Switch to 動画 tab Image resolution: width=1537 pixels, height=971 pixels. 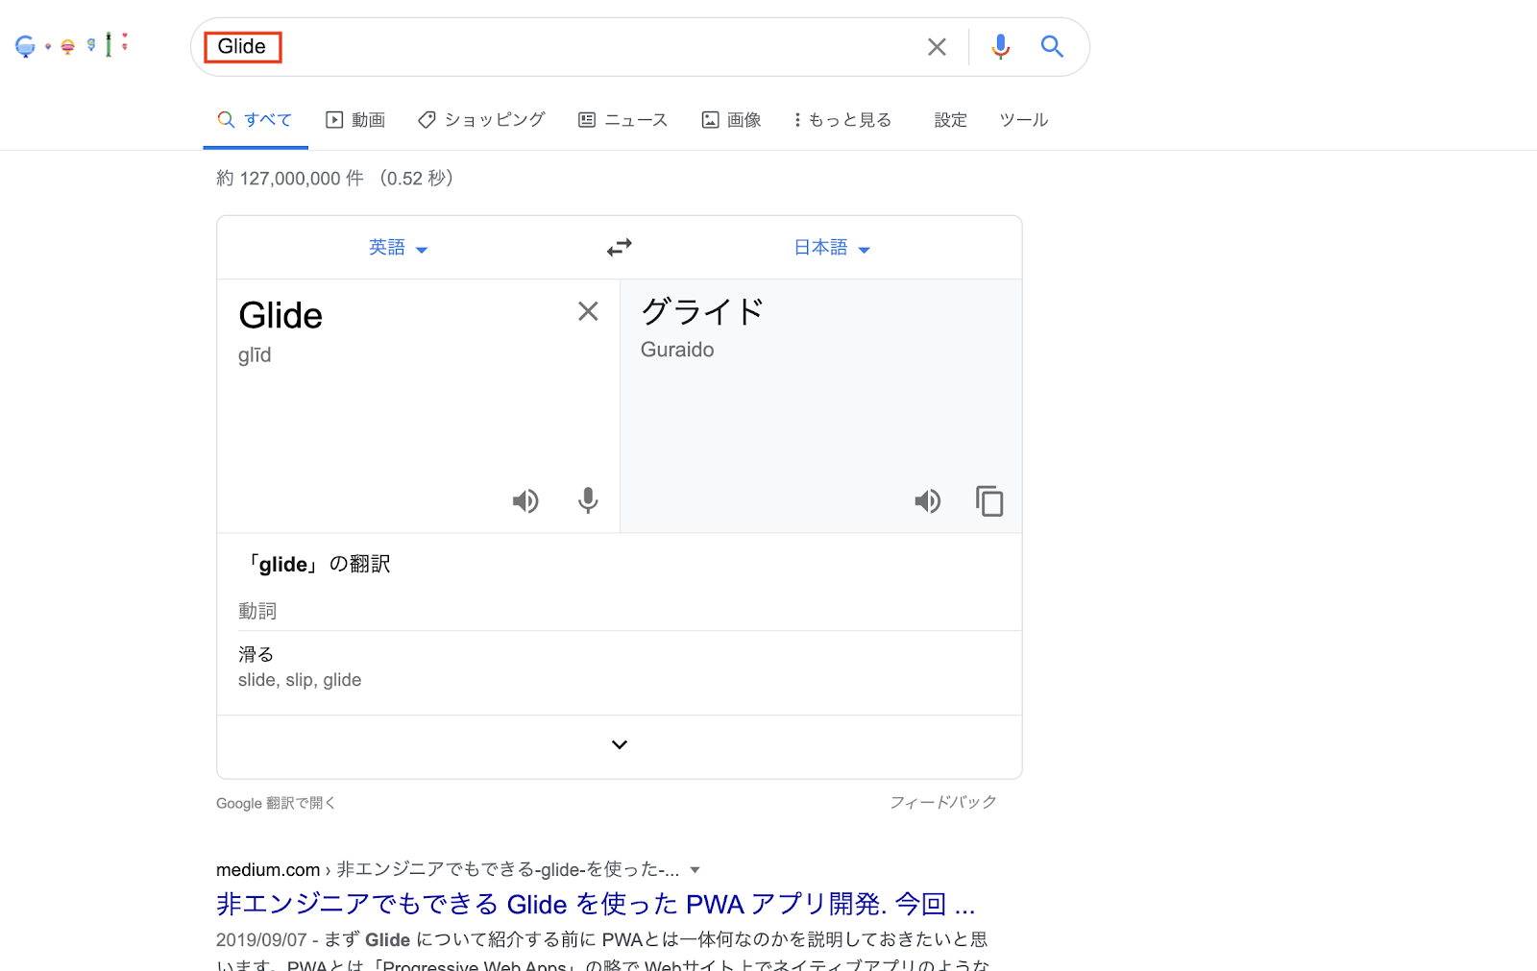point(355,120)
